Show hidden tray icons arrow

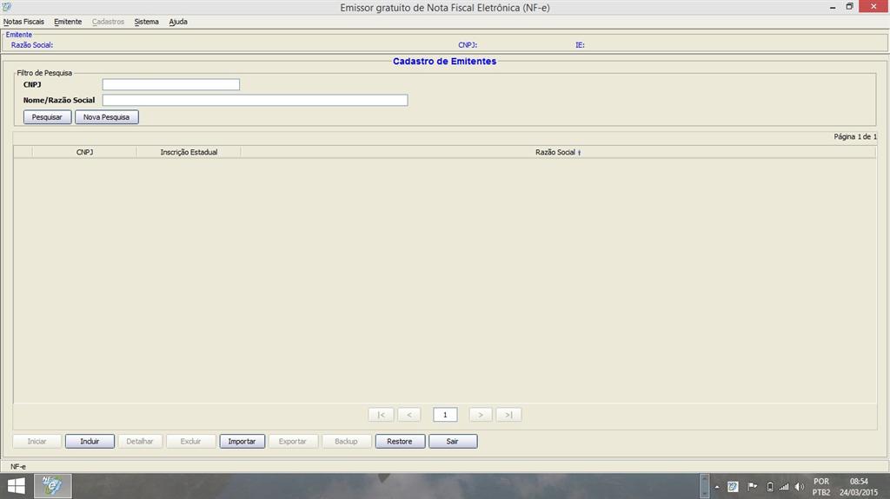(716, 487)
